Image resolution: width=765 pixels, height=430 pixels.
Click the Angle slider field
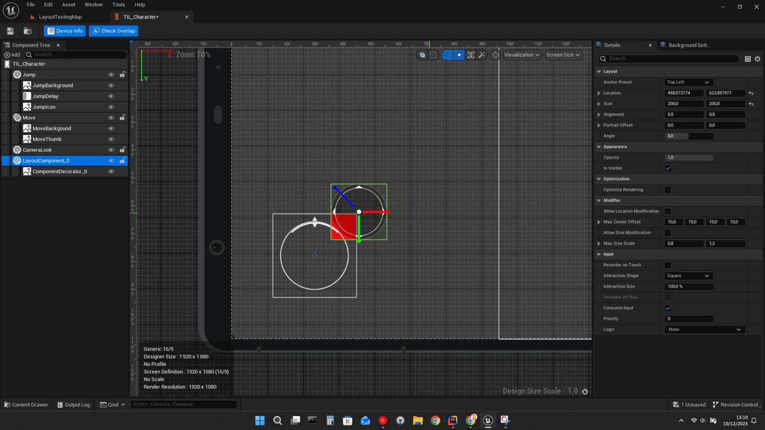[x=689, y=136]
